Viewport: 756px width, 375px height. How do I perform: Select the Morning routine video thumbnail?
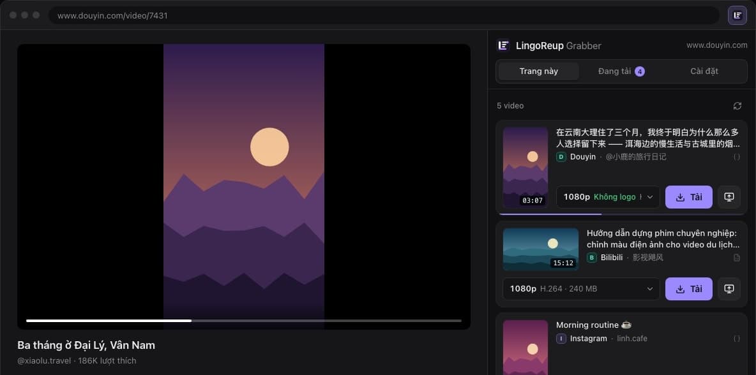[525, 347]
